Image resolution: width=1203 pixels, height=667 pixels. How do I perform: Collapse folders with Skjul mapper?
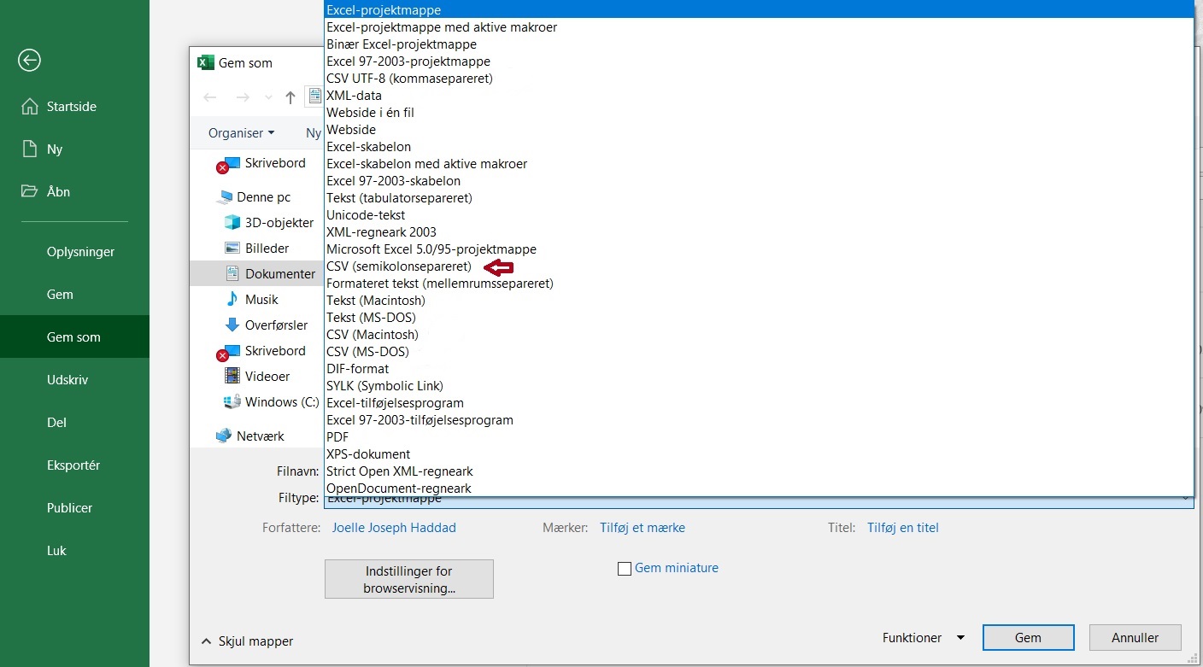247,641
